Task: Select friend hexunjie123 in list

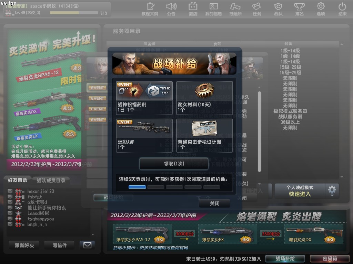Action: [41, 191]
